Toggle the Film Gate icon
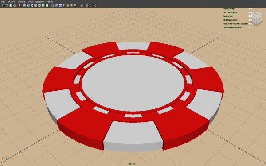The height and width of the screenshot is (166, 266). coord(28,5)
